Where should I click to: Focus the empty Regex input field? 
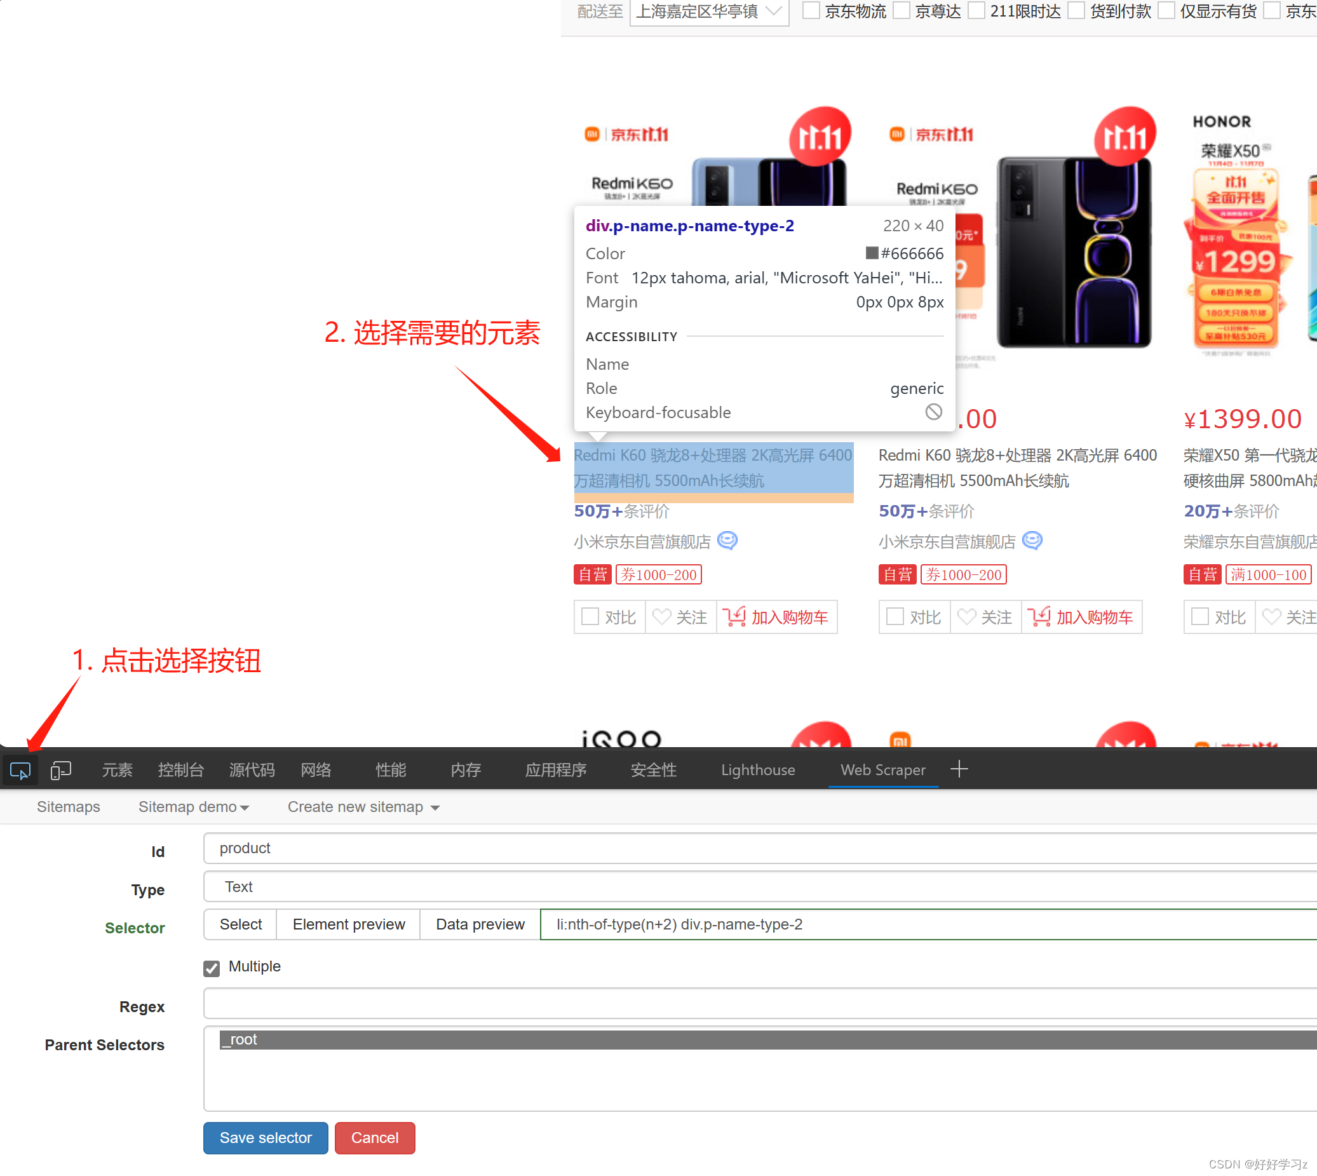tap(760, 1003)
